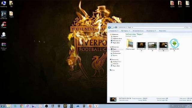This screenshot has height=108, width=192.
Task: Go back in the Explorer window
Action: (x=109, y=27)
